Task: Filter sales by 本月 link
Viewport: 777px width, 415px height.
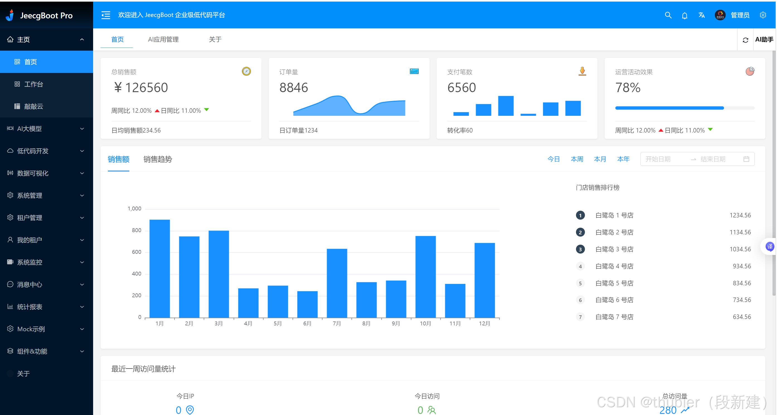Action: 600,159
